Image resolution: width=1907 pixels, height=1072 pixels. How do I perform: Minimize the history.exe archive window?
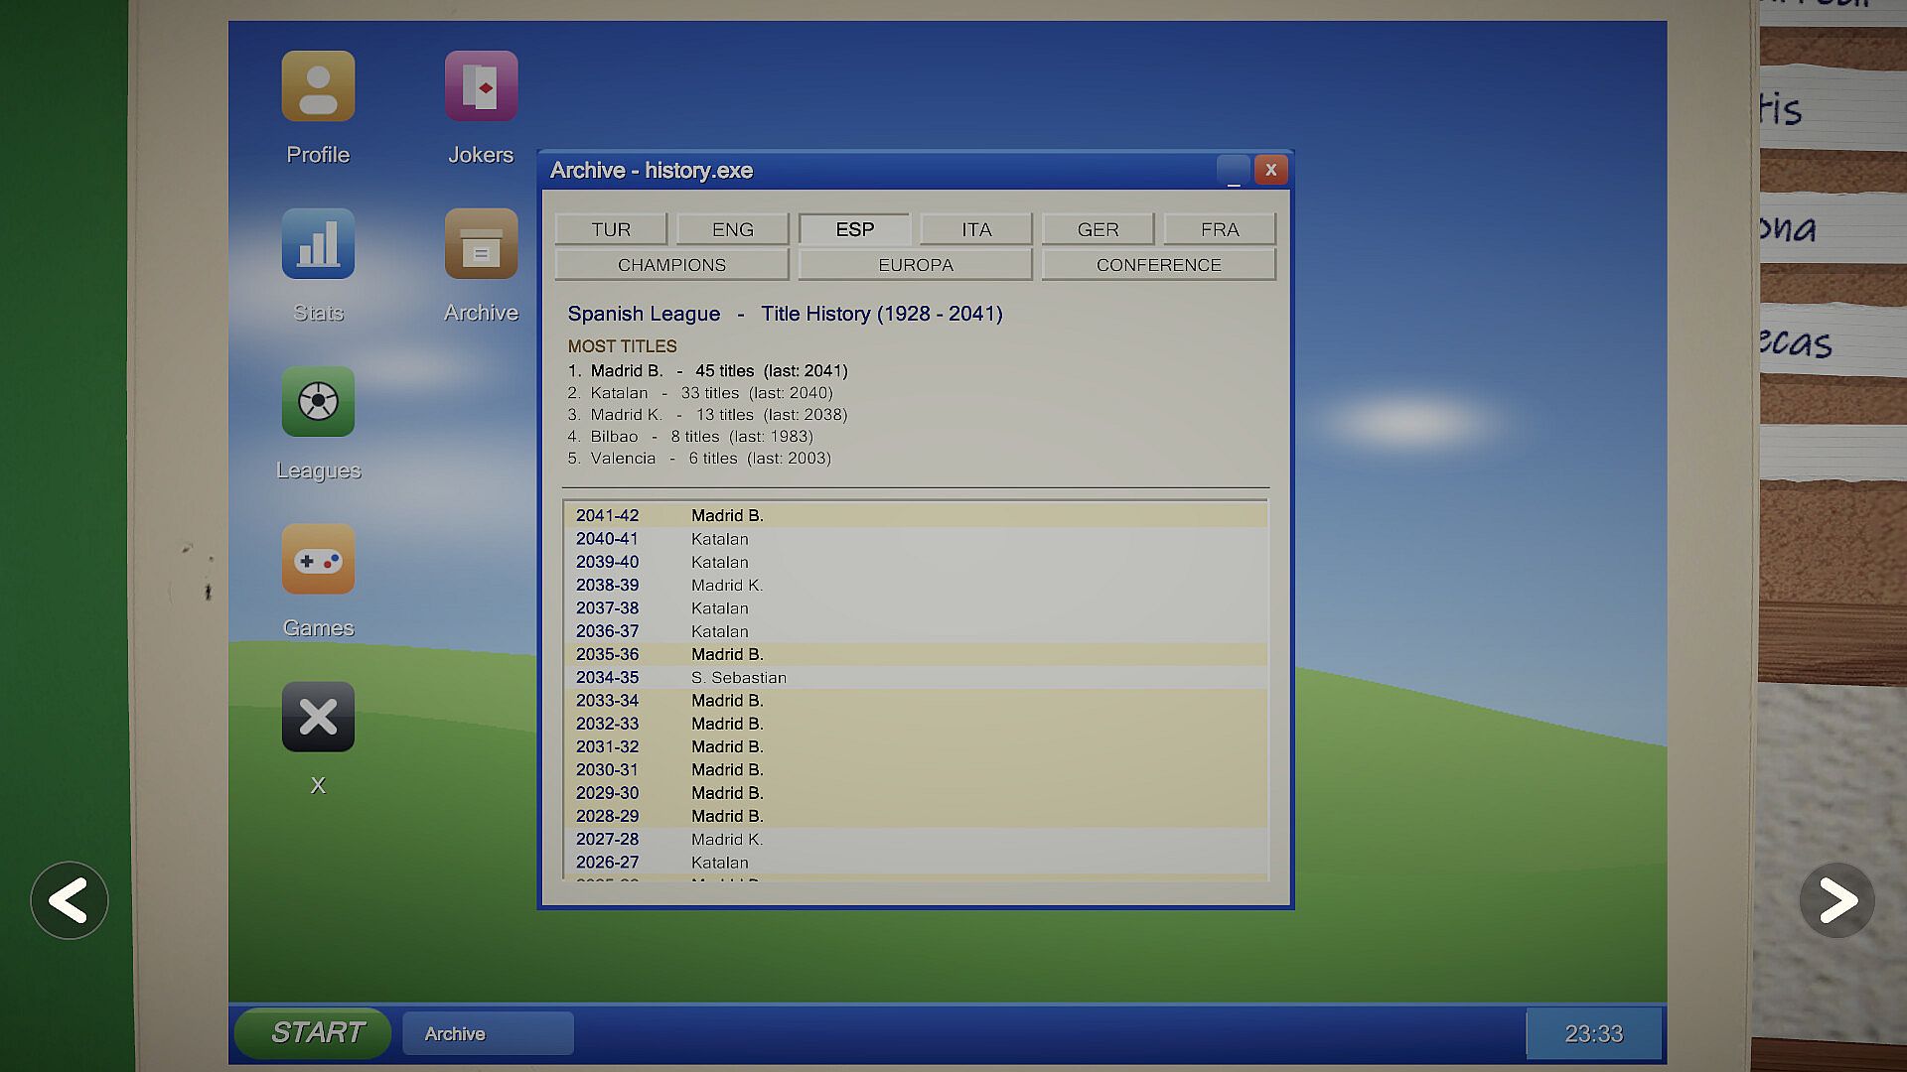point(1233,170)
